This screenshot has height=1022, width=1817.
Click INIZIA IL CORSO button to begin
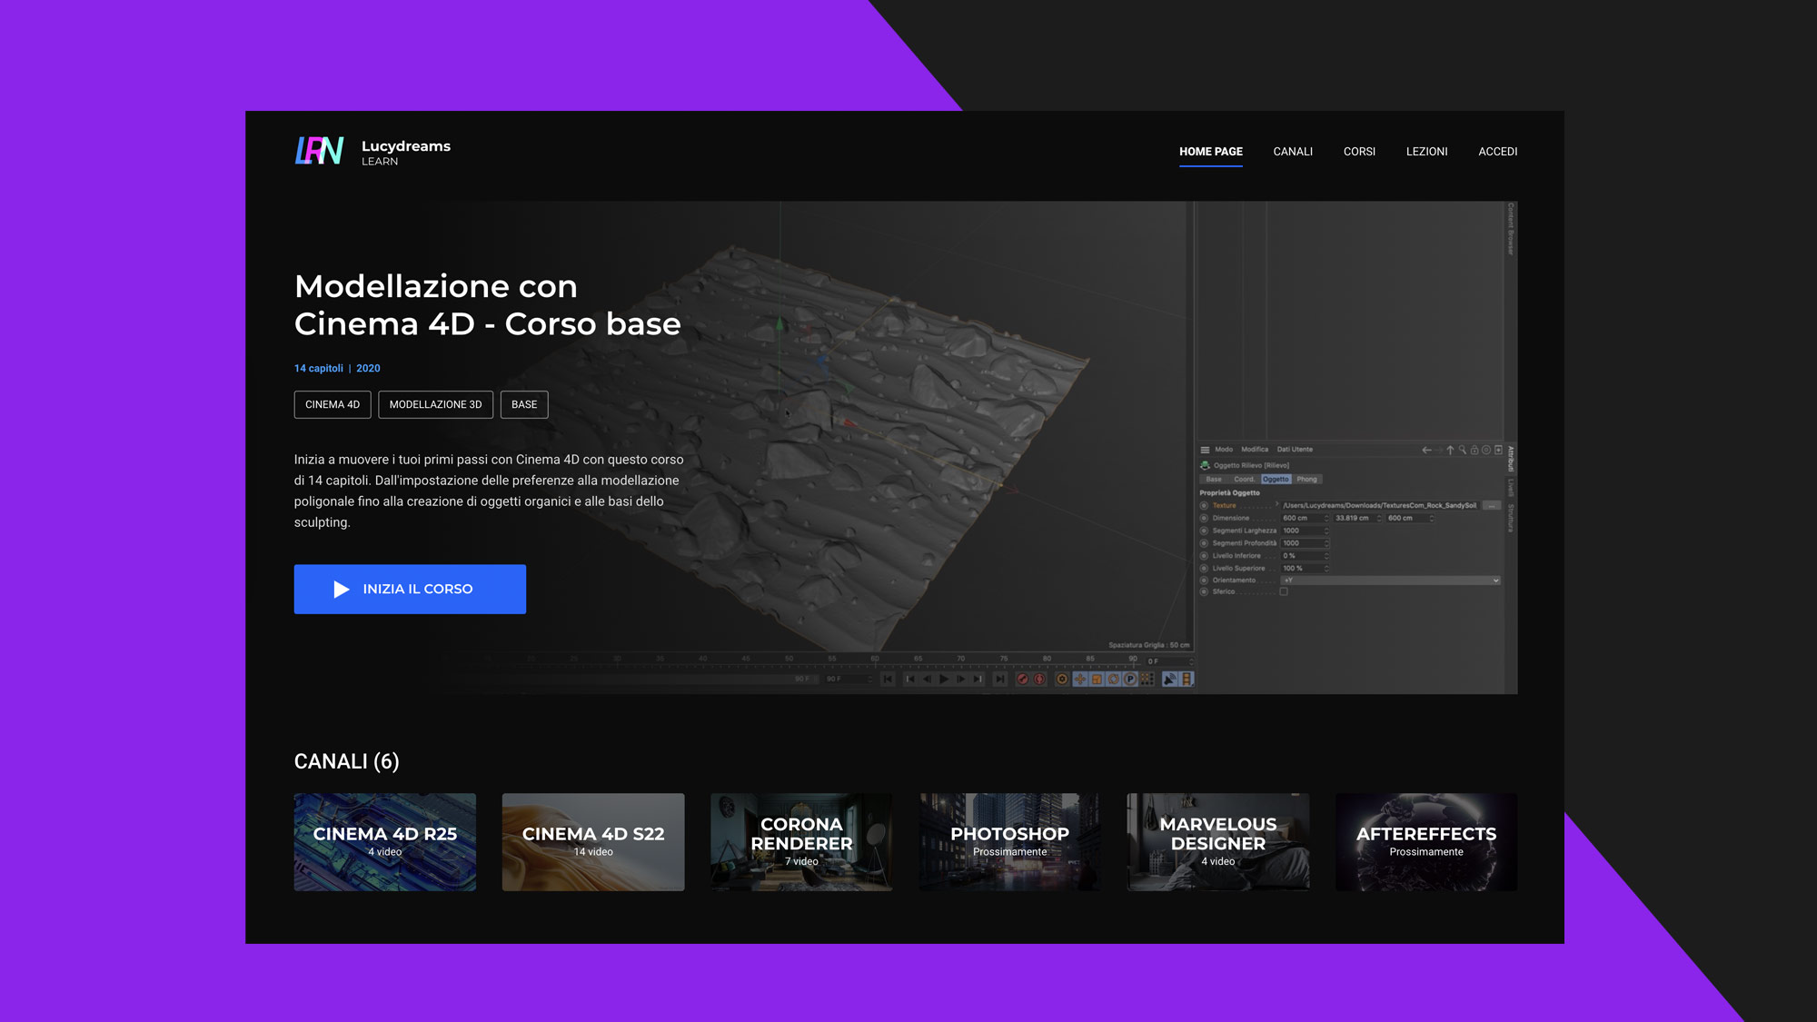[x=410, y=589]
